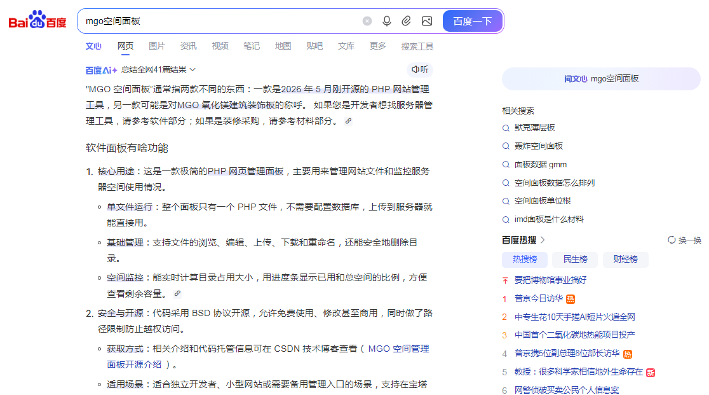Clear the search box text
The image size is (709, 395).
(367, 21)
